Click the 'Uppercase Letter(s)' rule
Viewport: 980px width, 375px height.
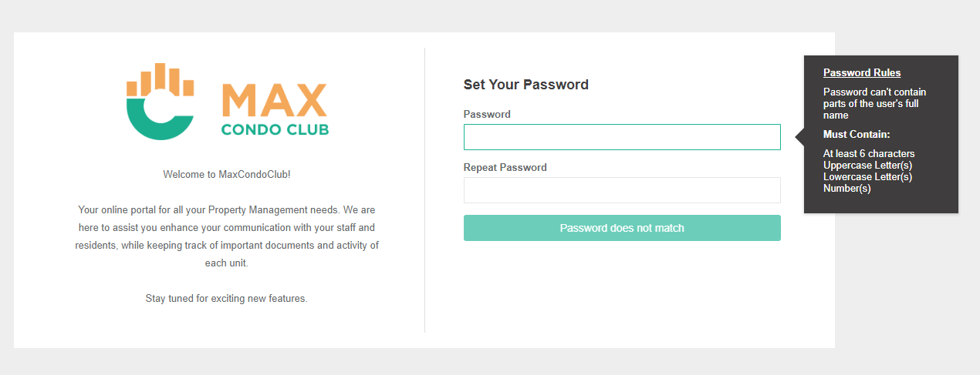coord(867,166)
